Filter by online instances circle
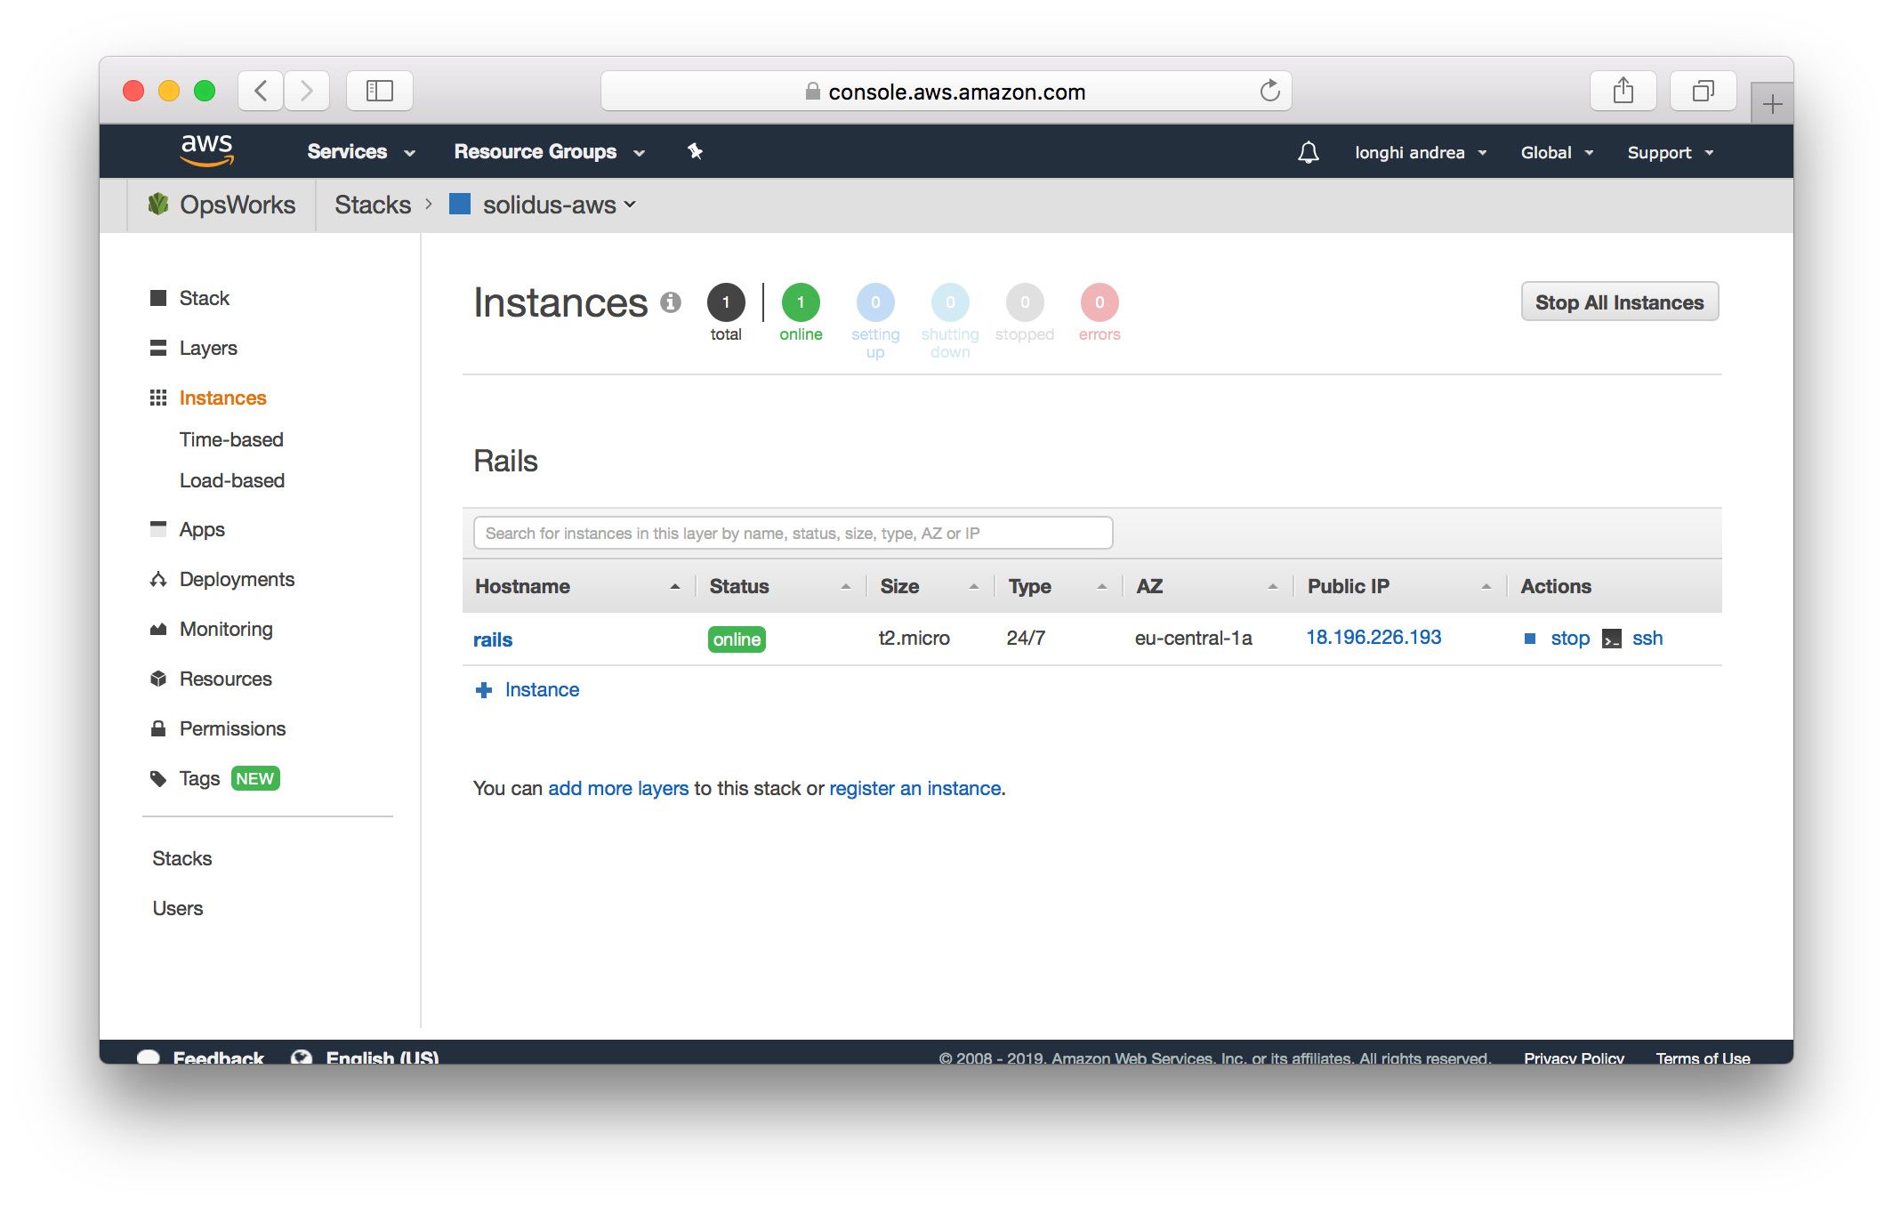Viewport: 1893px width, 1206px height. point(801,302)
